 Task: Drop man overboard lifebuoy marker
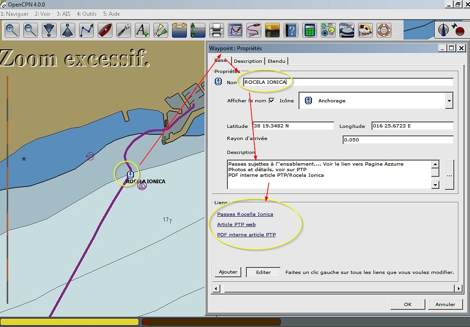(x=384, y=30)
